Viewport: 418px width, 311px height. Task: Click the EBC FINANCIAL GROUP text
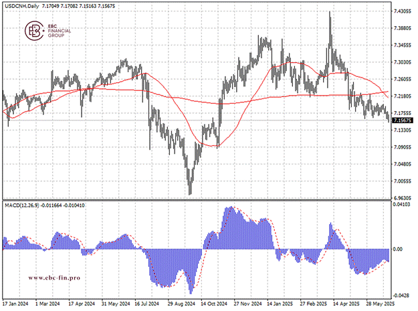pyautogui.click(x=59, y=31)
